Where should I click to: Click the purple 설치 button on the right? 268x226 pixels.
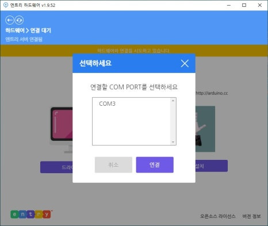212,166
